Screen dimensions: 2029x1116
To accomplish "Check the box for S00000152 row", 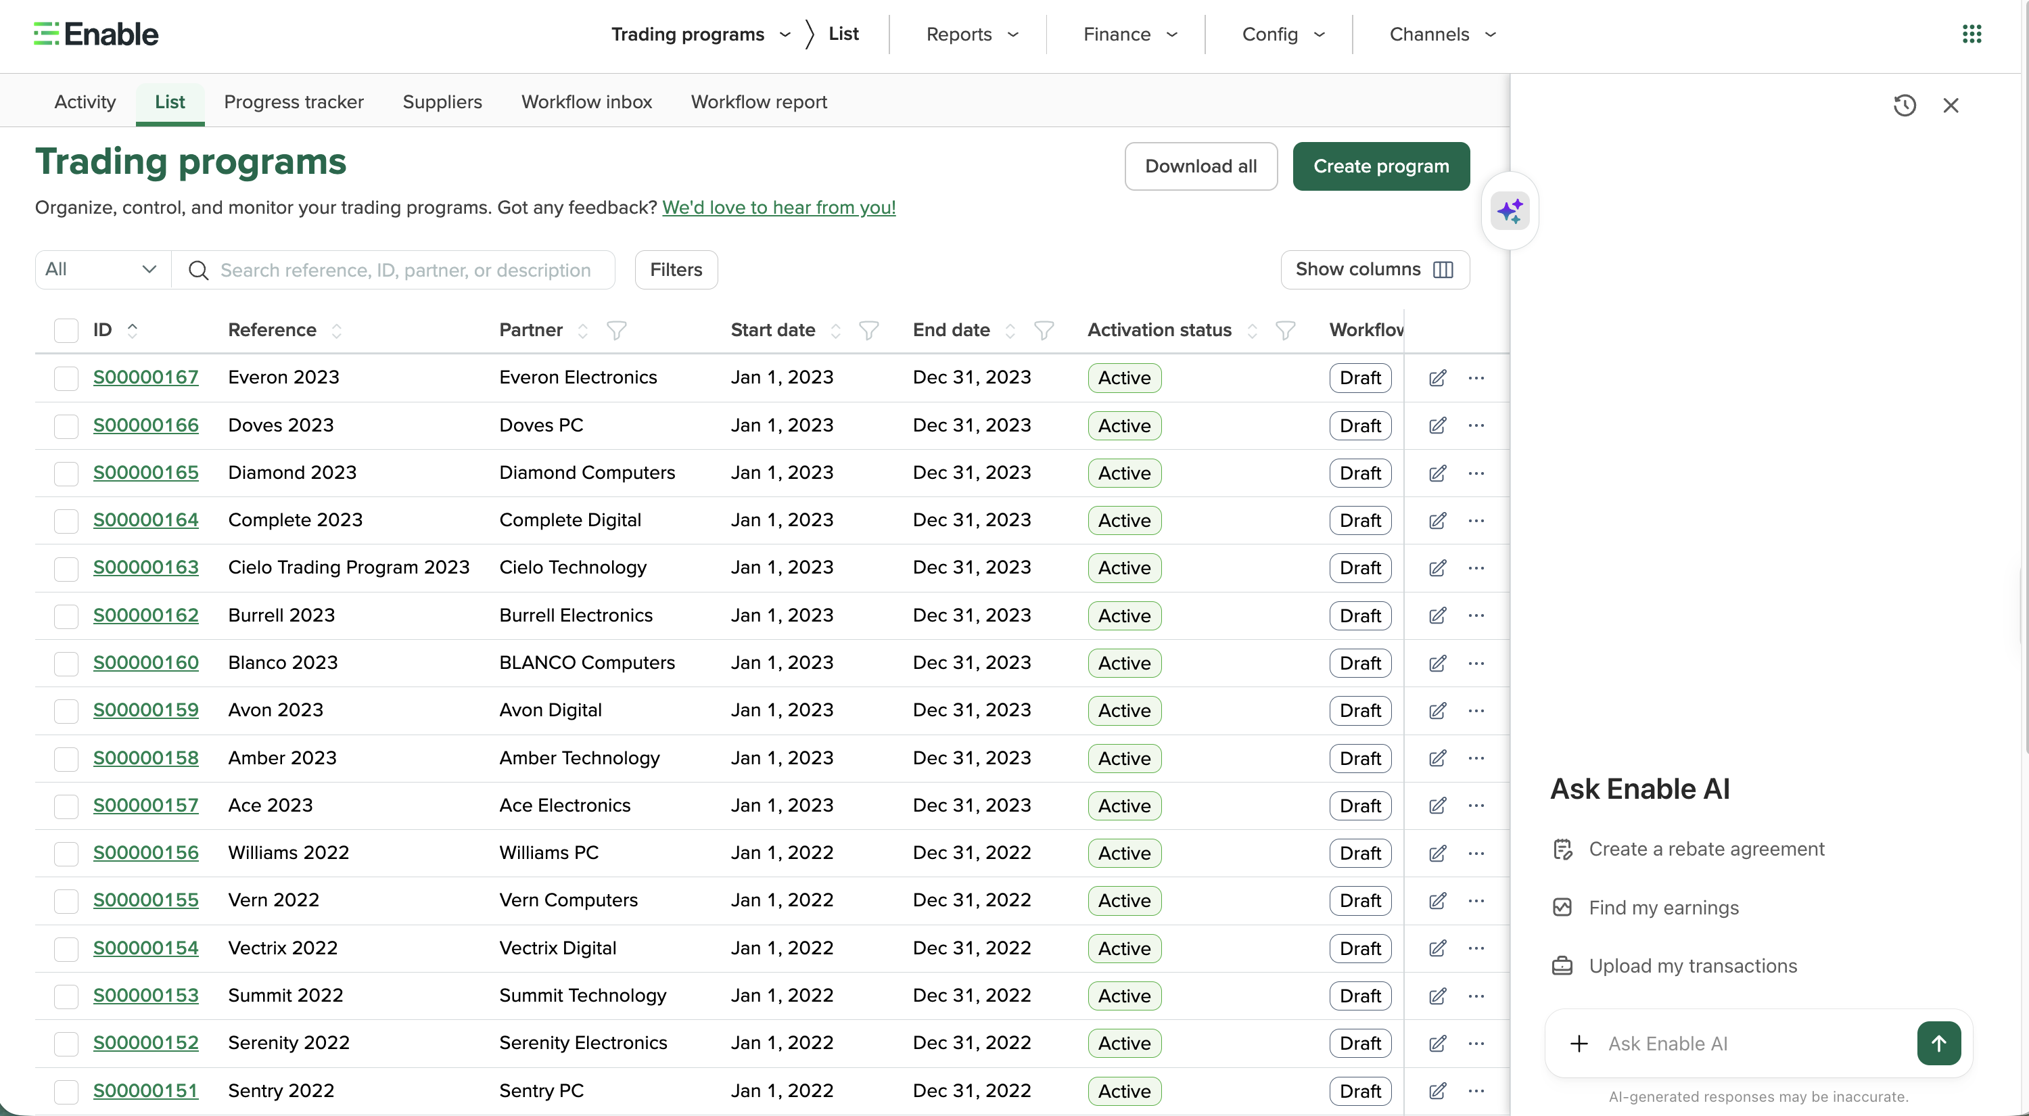I will [x=66, y=1044].
